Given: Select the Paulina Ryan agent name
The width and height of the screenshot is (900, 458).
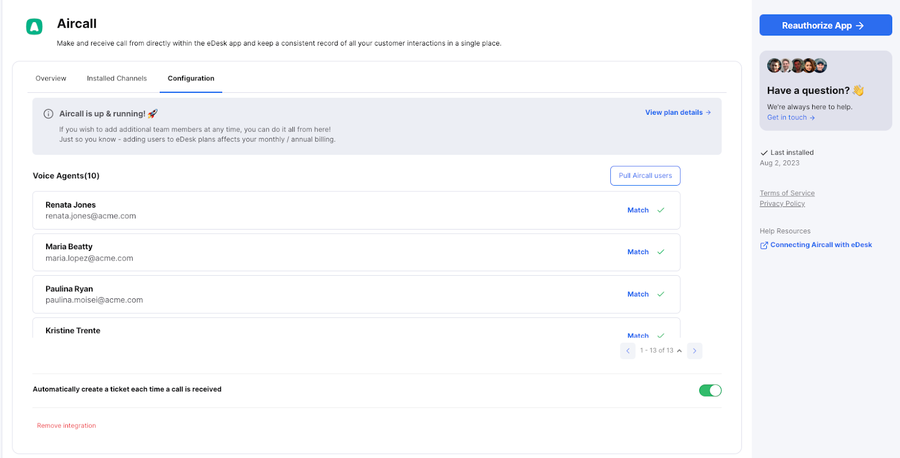Looking at the screenshot, I should (69, 289).
